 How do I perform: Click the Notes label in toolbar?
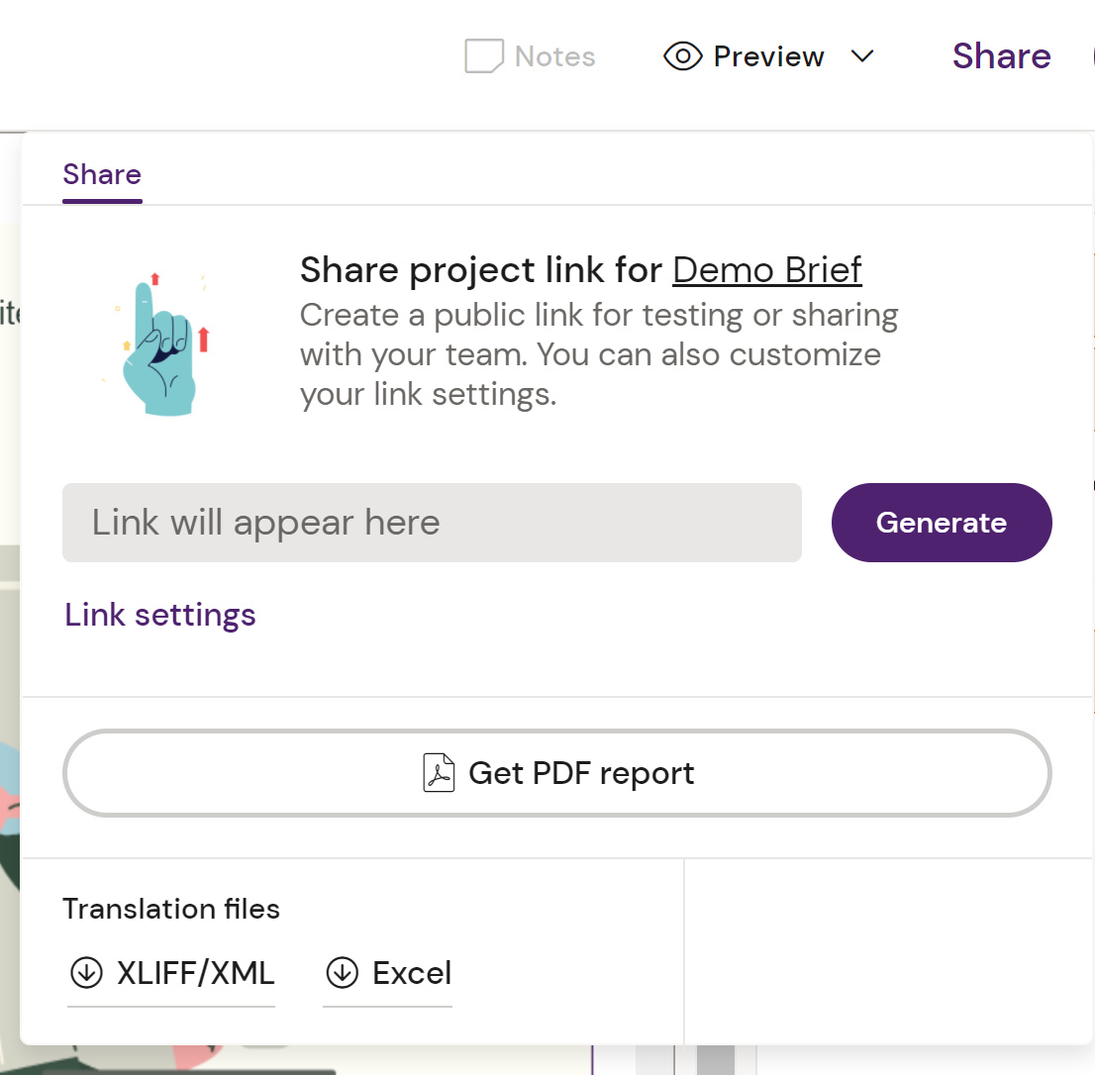pyautogui.click(x=555, y=56)
